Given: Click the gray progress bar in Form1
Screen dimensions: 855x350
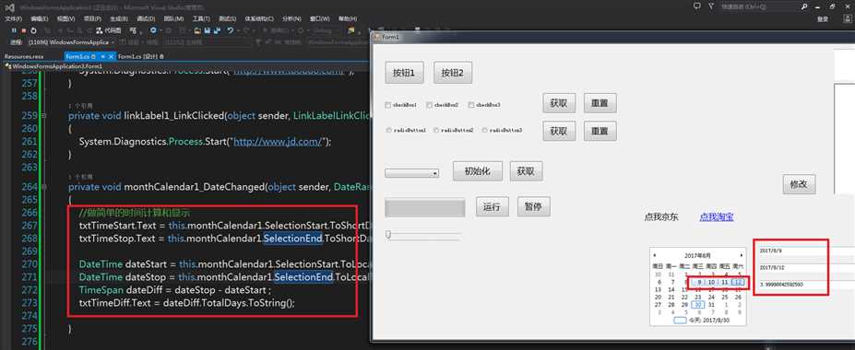Looking at the screenshot, I should tap(425, 208).
